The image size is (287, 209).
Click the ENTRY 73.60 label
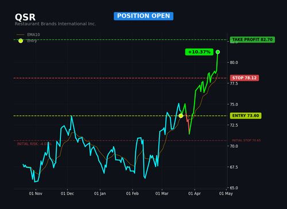tap(246, 116)
